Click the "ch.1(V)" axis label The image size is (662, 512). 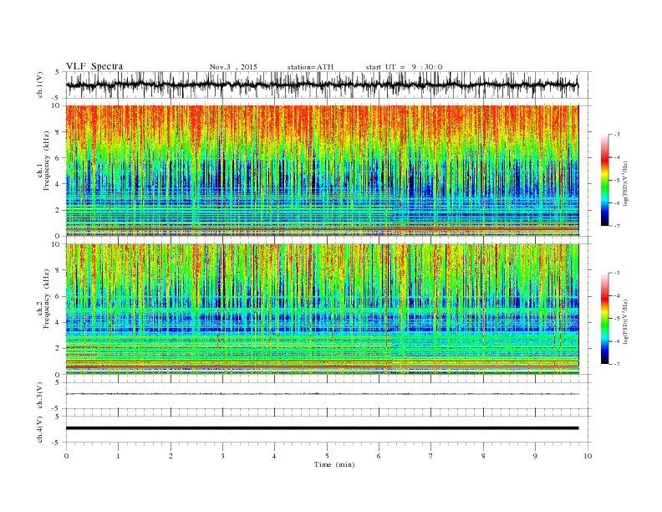point(40,86)
